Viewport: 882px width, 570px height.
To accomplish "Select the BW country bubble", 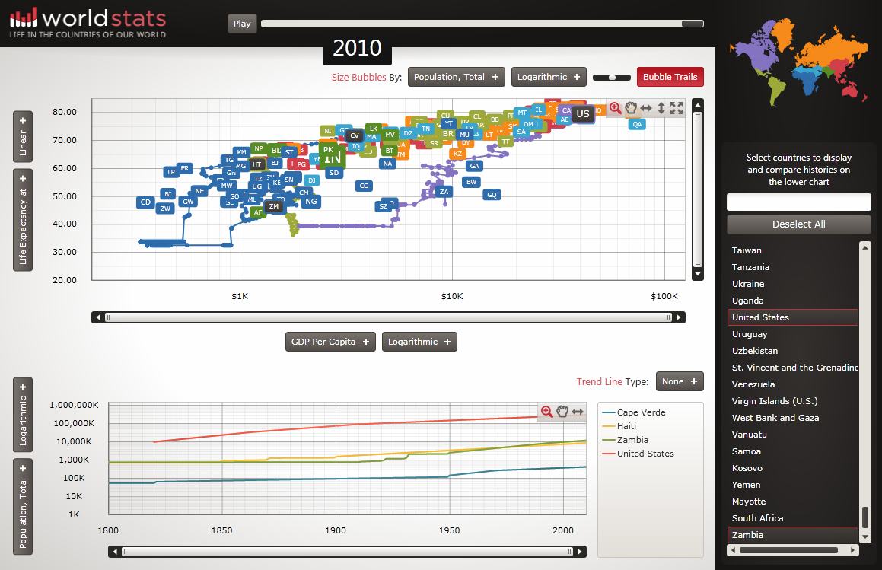I will (471, 182).
